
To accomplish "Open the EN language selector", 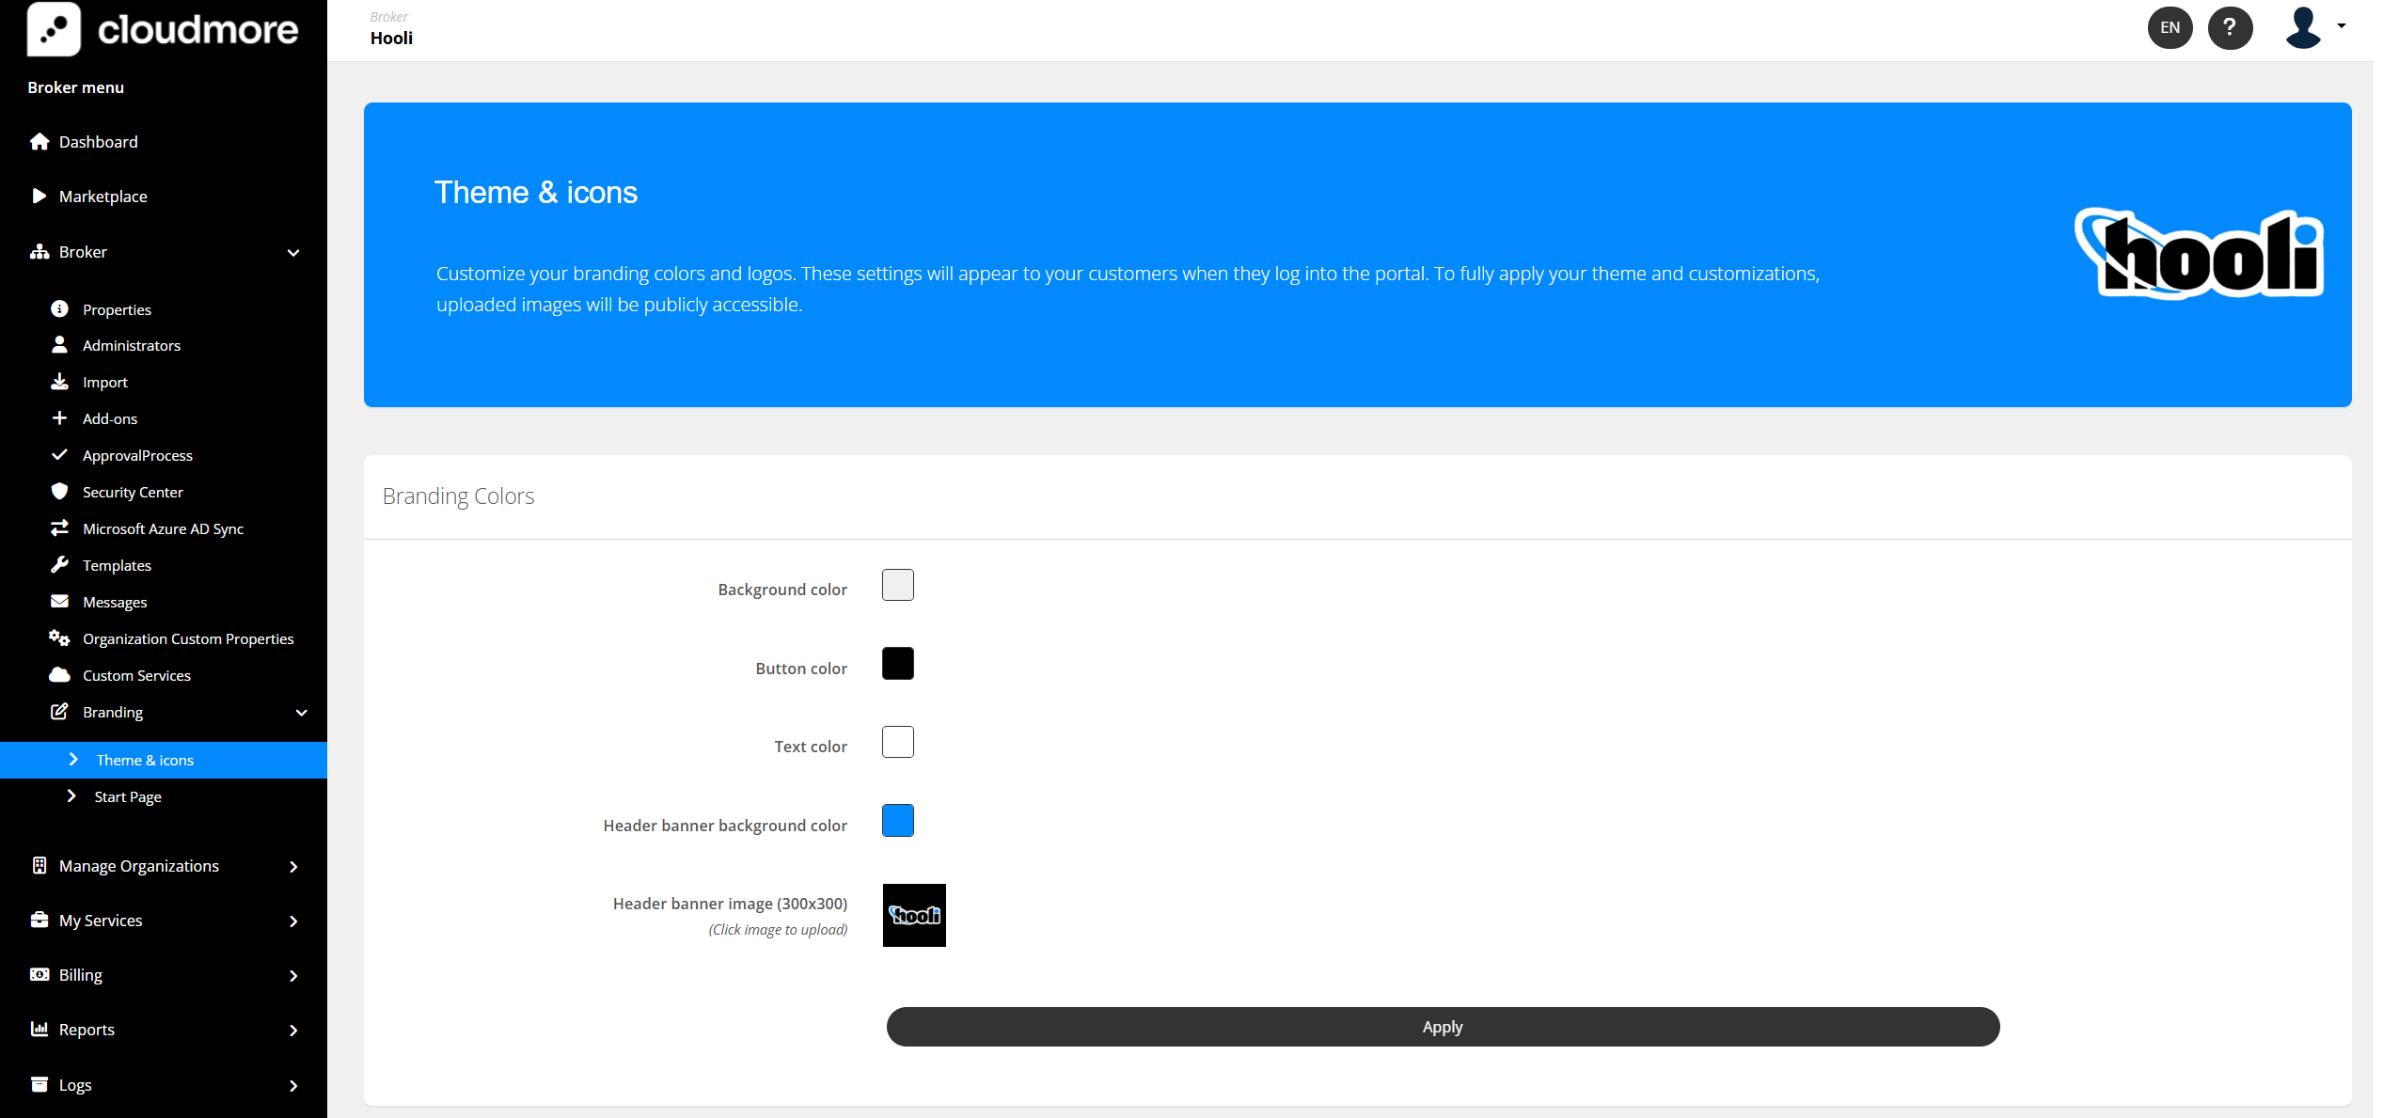I will [x=2170, y=28].
